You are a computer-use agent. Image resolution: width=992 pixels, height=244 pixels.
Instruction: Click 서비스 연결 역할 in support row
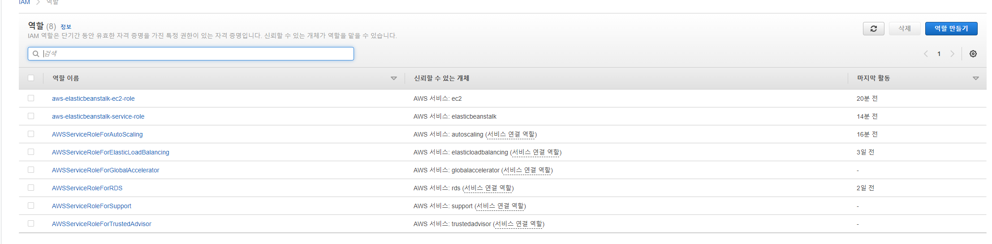pos(500,206)
